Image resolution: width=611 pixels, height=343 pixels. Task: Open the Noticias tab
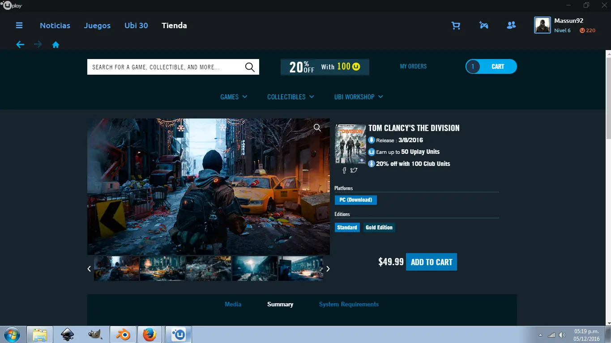coord(55,25)
